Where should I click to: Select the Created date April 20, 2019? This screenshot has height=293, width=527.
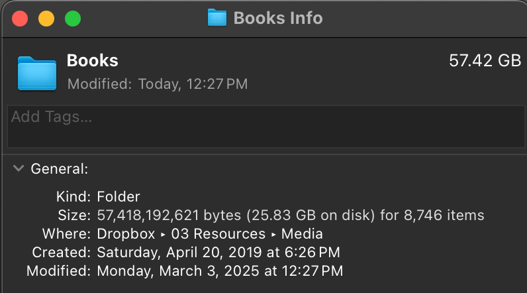tap(218, 252)
